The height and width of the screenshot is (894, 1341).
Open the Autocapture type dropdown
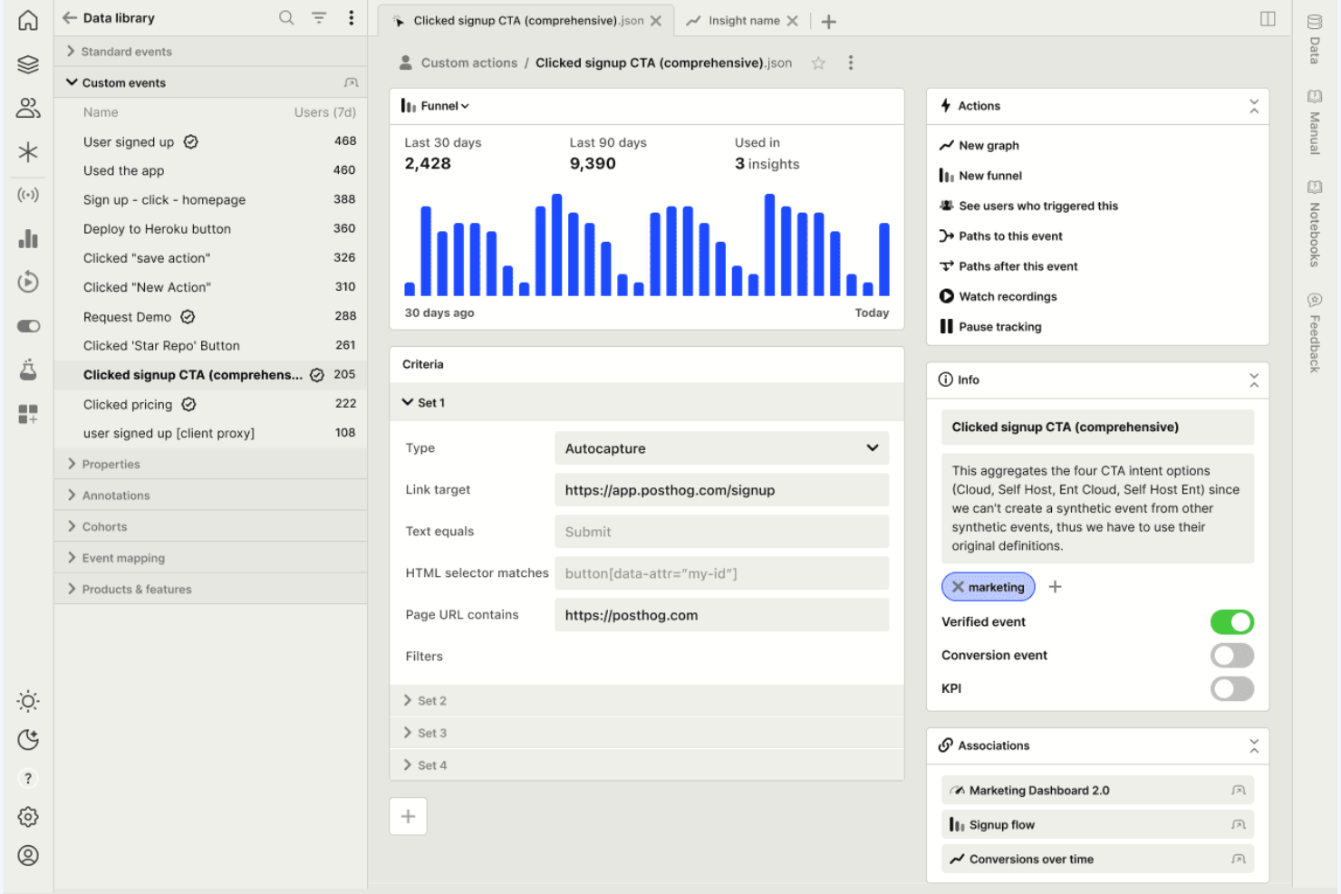coord(720,447)
